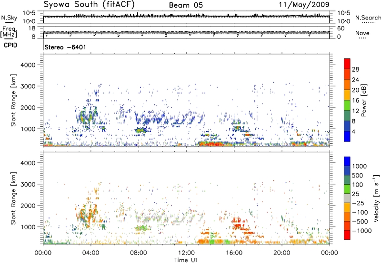
Task: Click the '18' frequency axis tick
Action: 31,28
